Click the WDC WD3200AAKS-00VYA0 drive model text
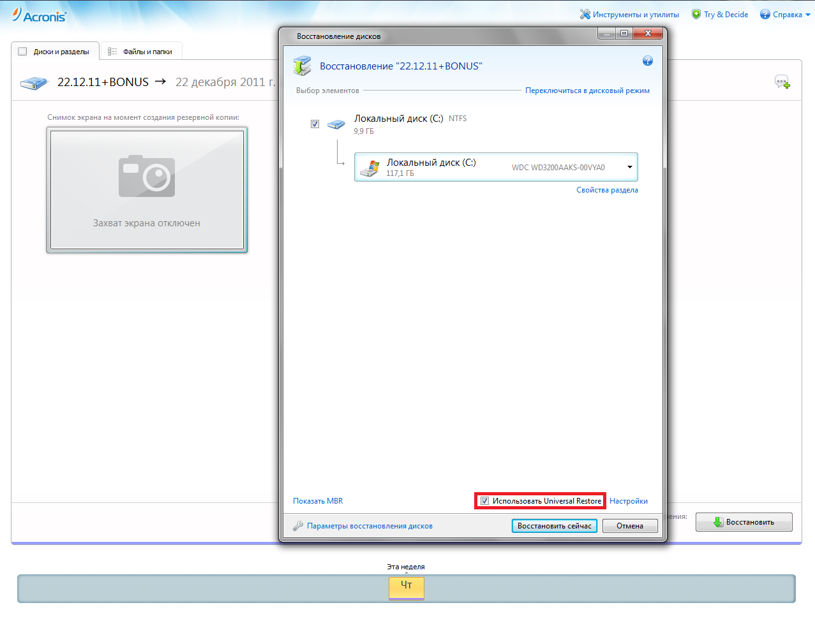 pos(558,168)
